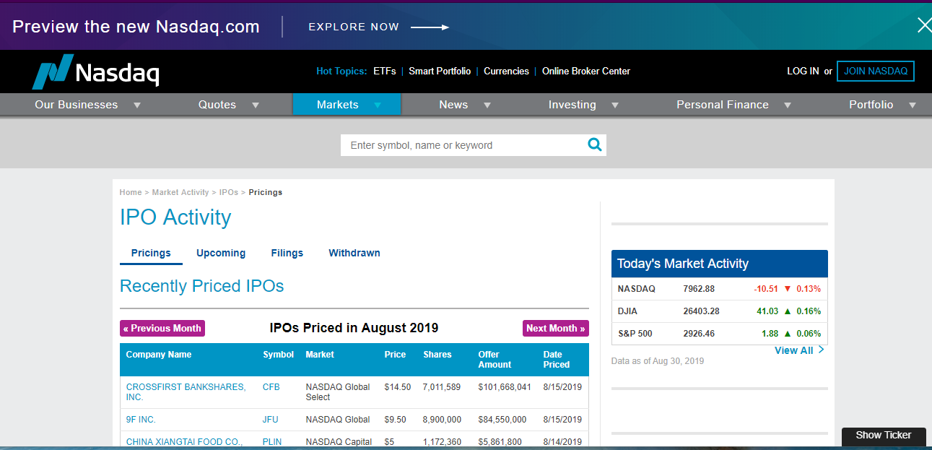Click the View All chevron arrow
Screen dimensions: 932x450
pyautogui.click(x=822, y=350)
